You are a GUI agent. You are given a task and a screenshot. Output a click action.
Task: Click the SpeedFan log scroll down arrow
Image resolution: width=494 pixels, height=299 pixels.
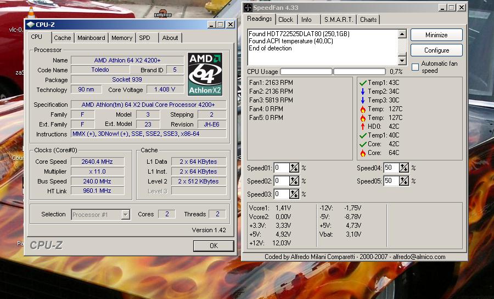coord(402,60)
